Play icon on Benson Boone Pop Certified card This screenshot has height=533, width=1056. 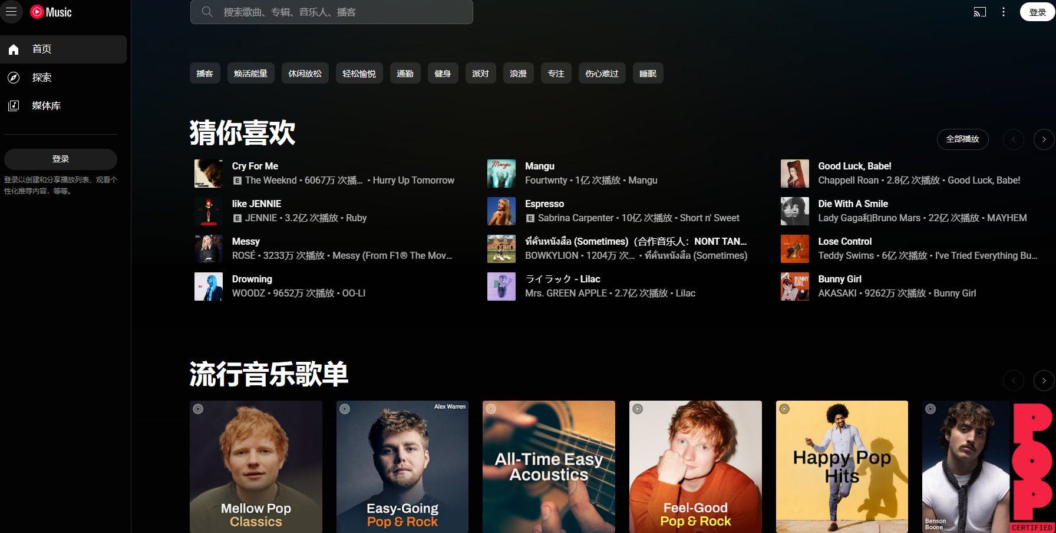click(930, 409)
